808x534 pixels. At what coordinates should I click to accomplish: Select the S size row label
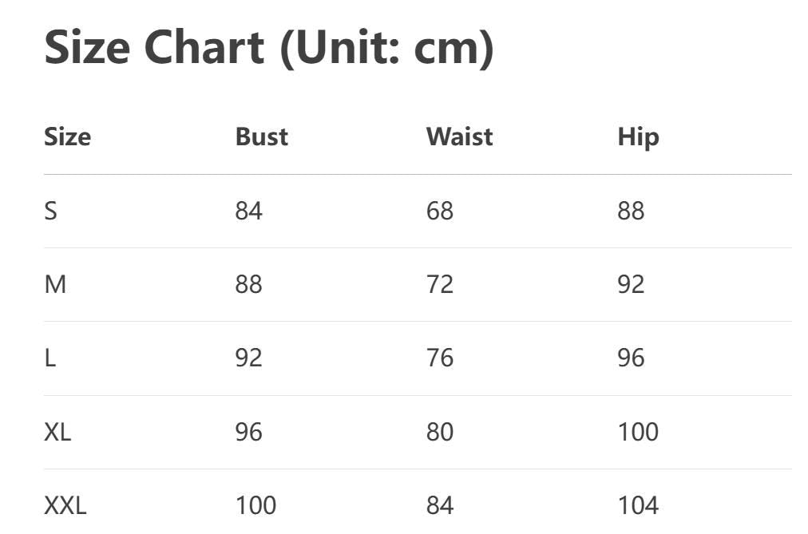click(x=50, y=211)
